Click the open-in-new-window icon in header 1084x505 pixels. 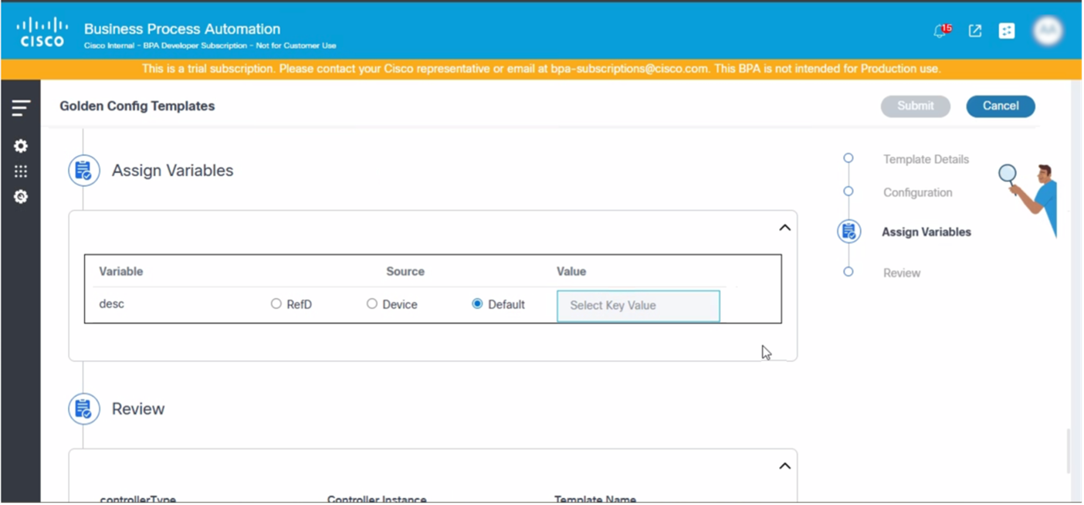click(975, 31)
